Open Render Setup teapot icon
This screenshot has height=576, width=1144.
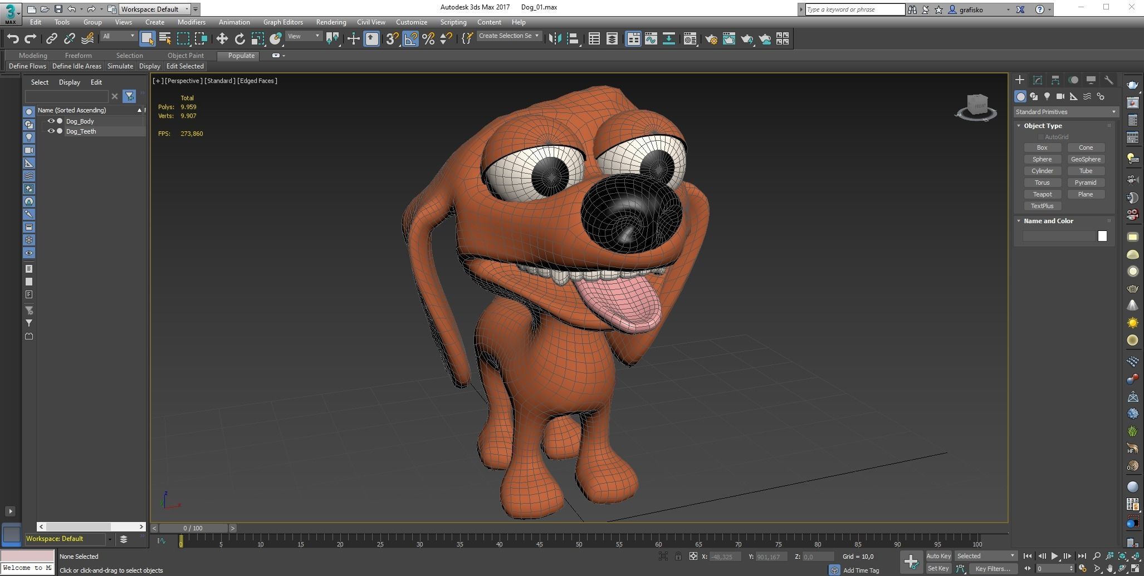click(x=711, y=38)
